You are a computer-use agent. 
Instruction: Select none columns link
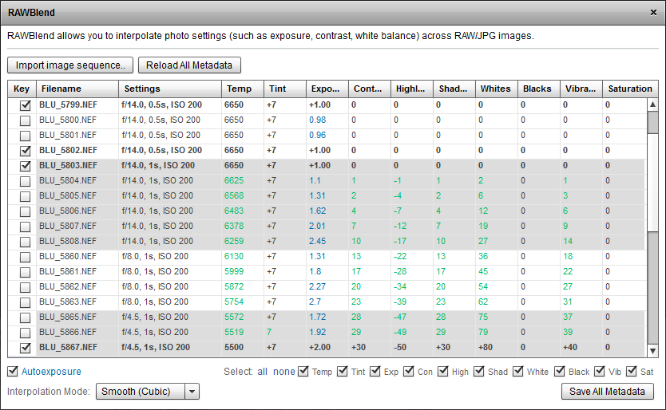[x=283, y=372]
